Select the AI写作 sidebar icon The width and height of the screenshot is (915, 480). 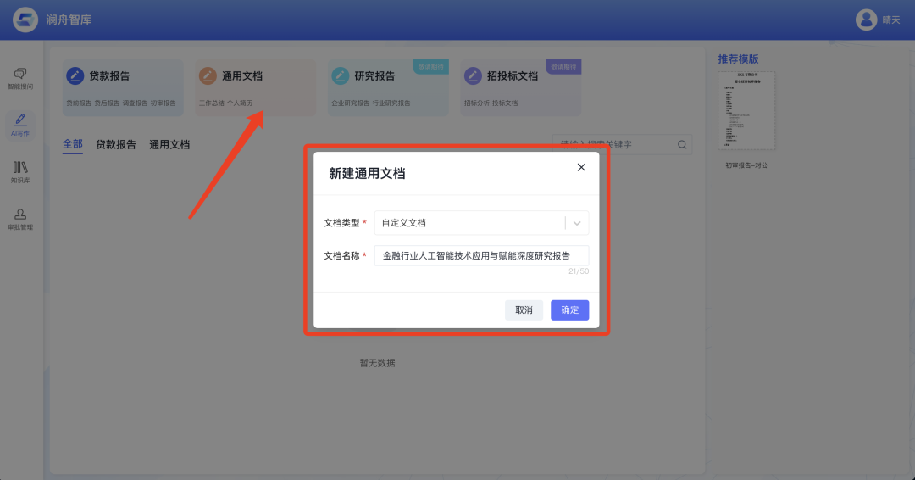(20, 121)
